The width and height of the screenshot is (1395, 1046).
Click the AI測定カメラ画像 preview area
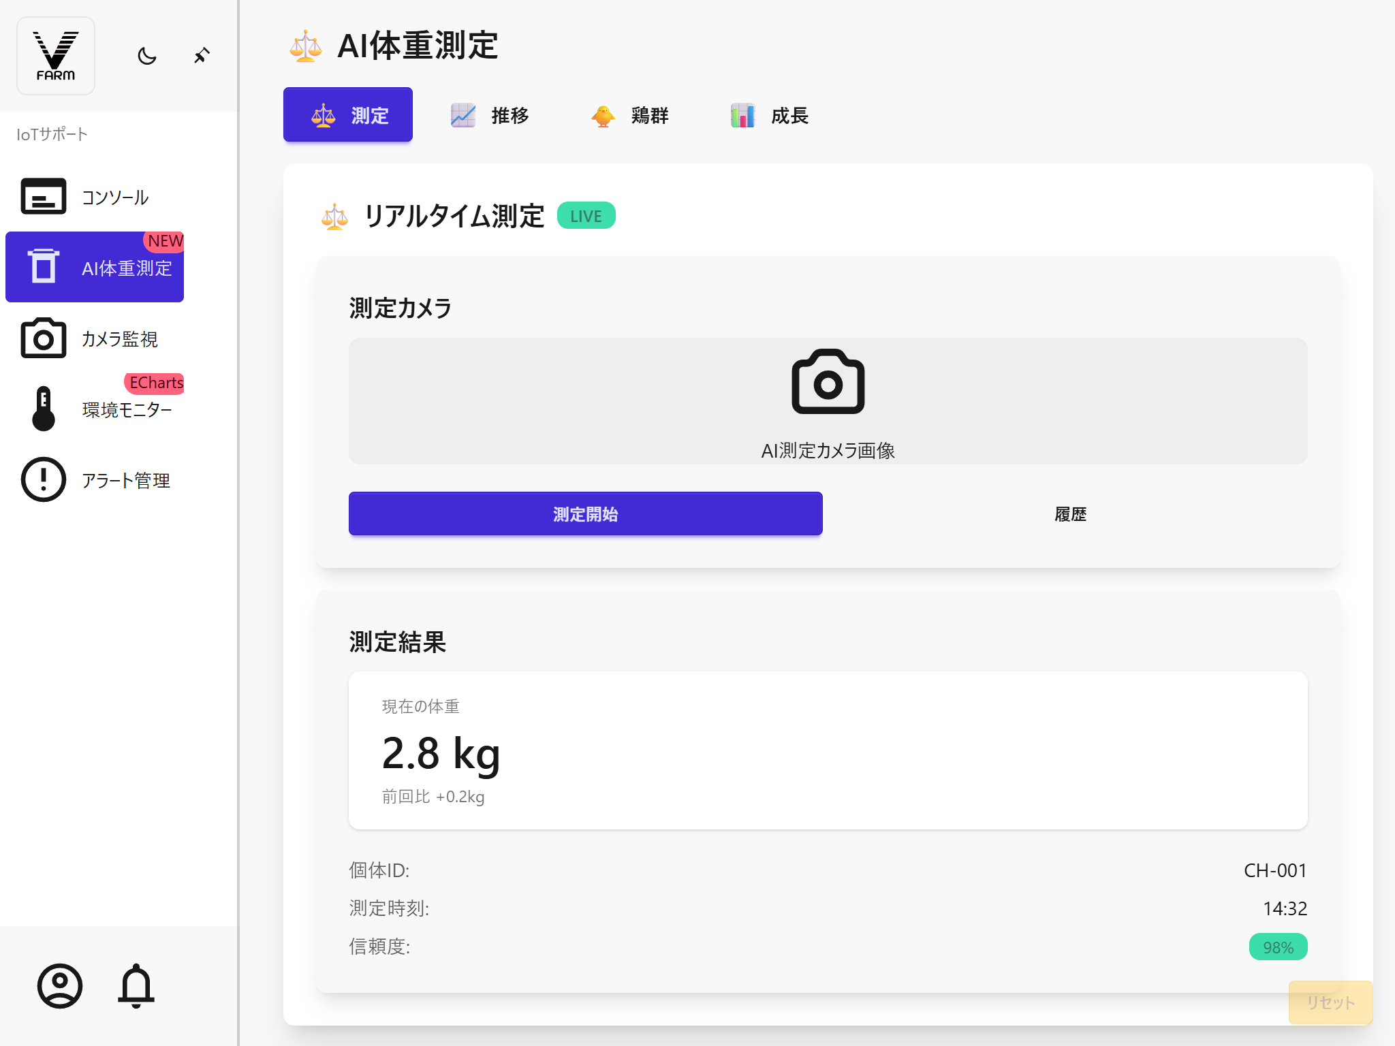point(828,401)
